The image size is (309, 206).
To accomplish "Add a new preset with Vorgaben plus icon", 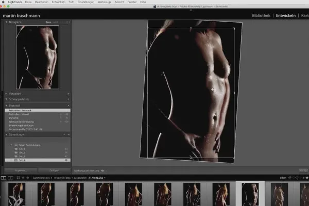I will point(68,94).
